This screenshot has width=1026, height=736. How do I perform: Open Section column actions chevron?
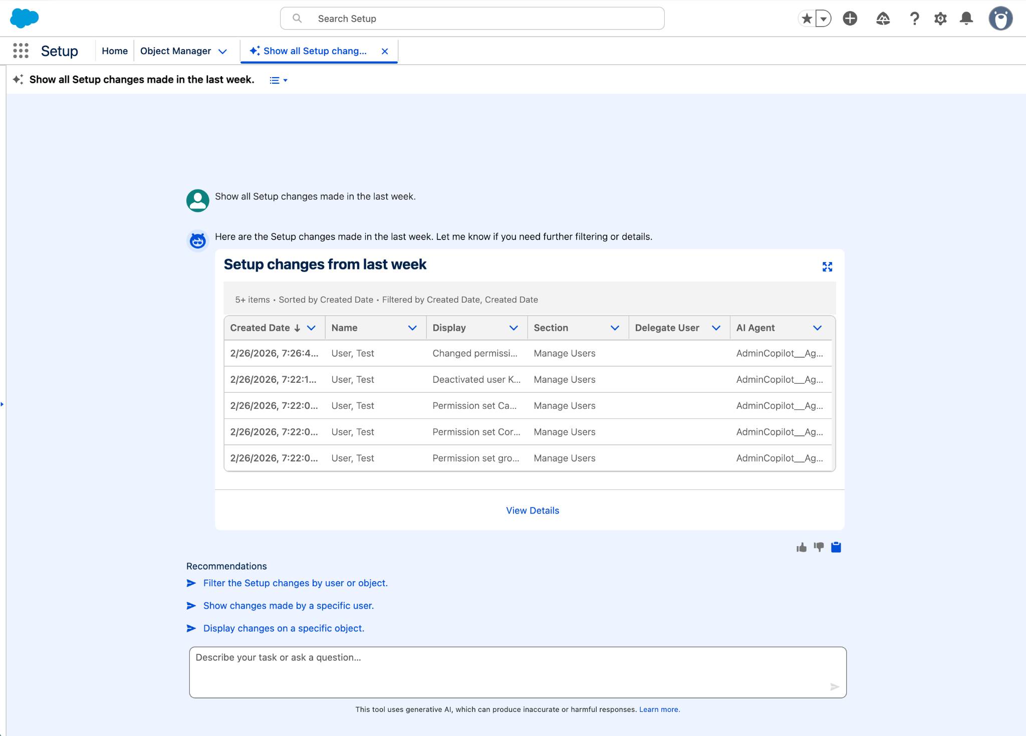[x=615, y=328]
